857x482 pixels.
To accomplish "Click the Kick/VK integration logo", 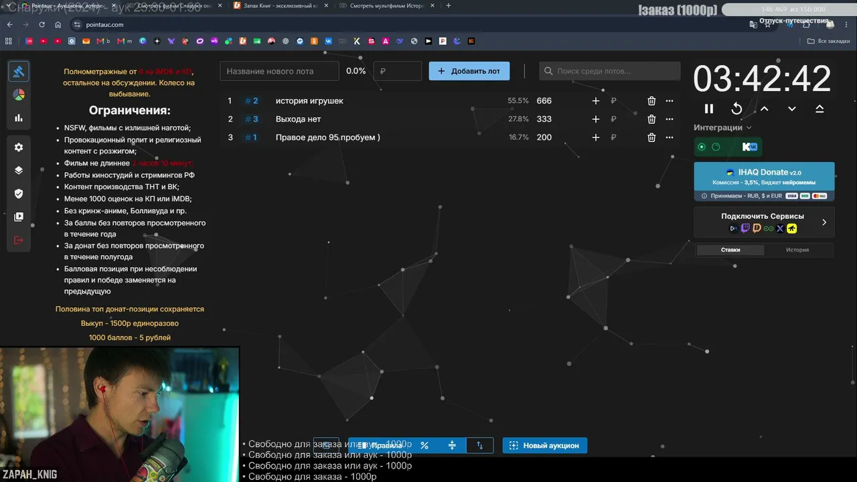I will [749, 147].
